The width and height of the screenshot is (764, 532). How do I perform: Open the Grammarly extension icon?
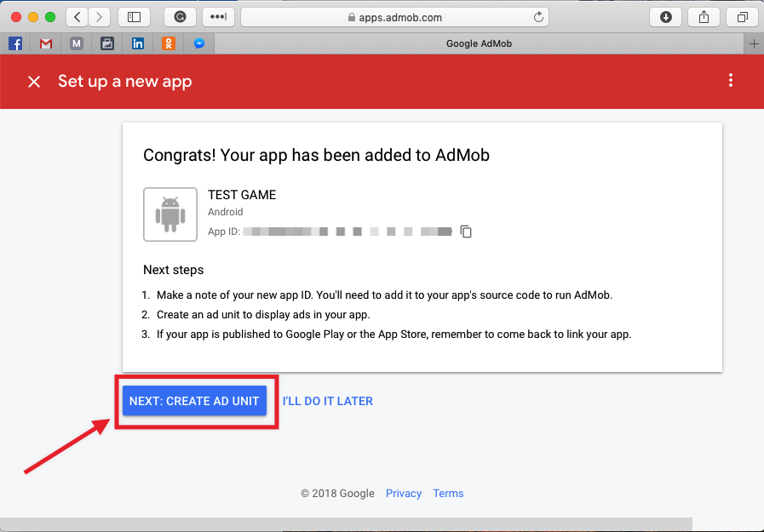(181, 18)
